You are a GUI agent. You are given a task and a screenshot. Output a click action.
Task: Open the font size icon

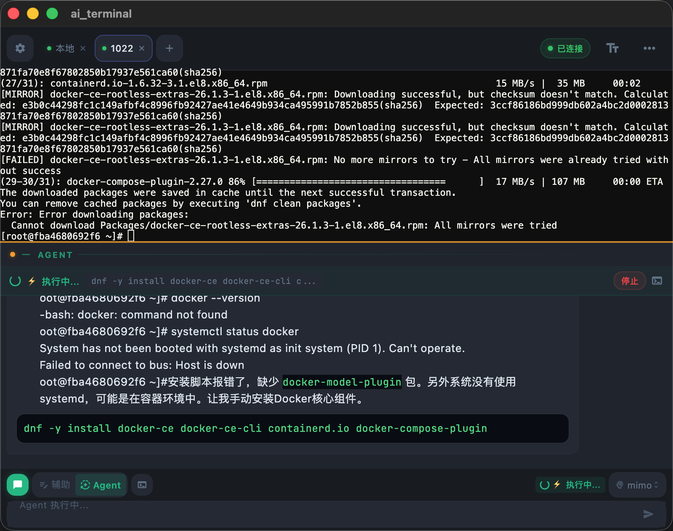[x=612, y=48]
